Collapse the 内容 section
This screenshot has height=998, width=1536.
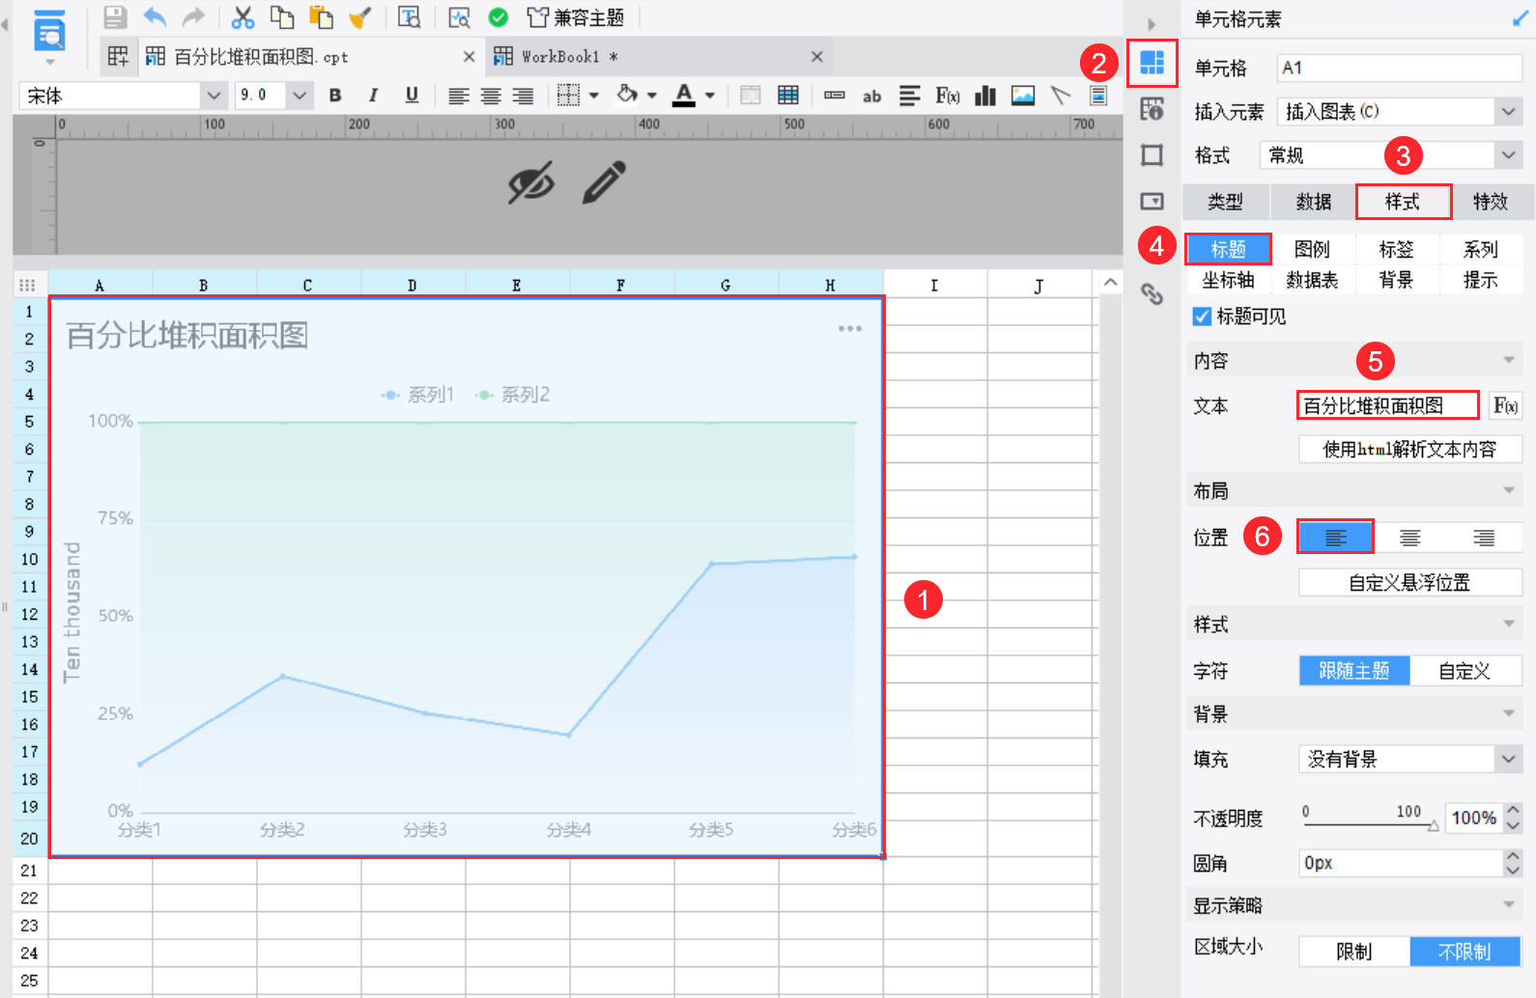[x=1509, y=361]
